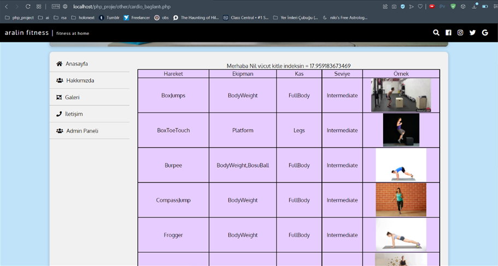
Task: Click the Burpee cell
Action: coord(173,165)
